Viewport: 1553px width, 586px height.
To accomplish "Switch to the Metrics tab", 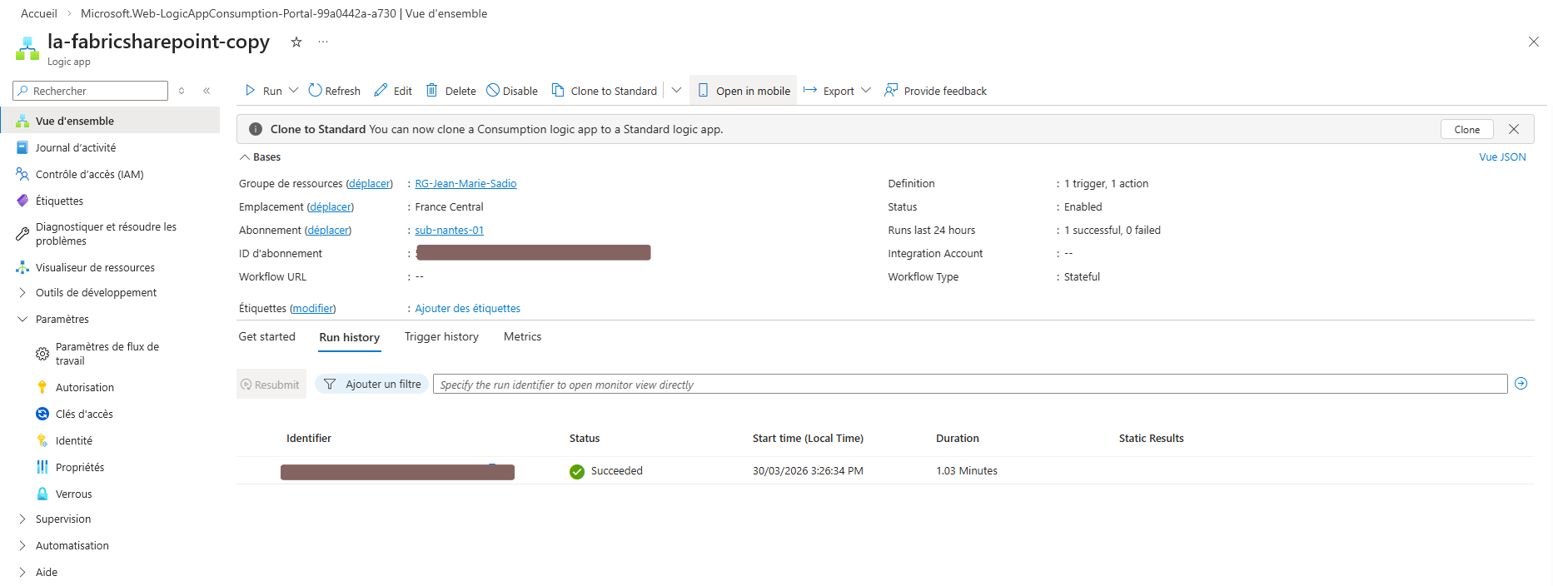I will (522, 336).
